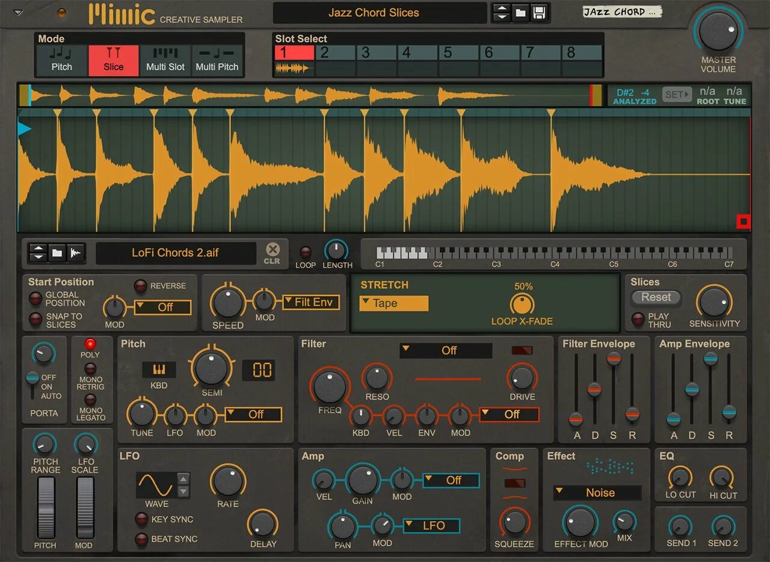
Task: Click the pitch TUNE knob
Action: coord(142,415)
